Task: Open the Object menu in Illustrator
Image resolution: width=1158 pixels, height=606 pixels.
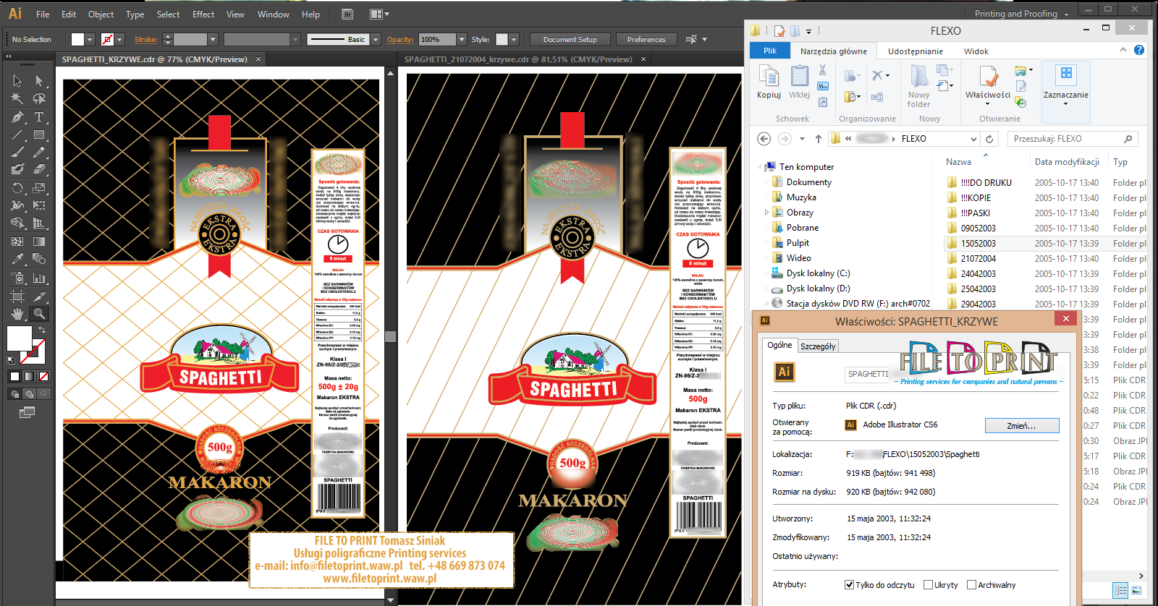Action: (x=101, y=14)
